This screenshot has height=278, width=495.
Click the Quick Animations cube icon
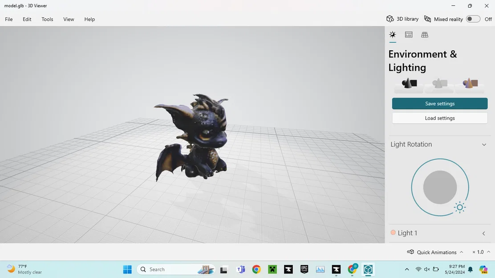click(x=410, y=252)
